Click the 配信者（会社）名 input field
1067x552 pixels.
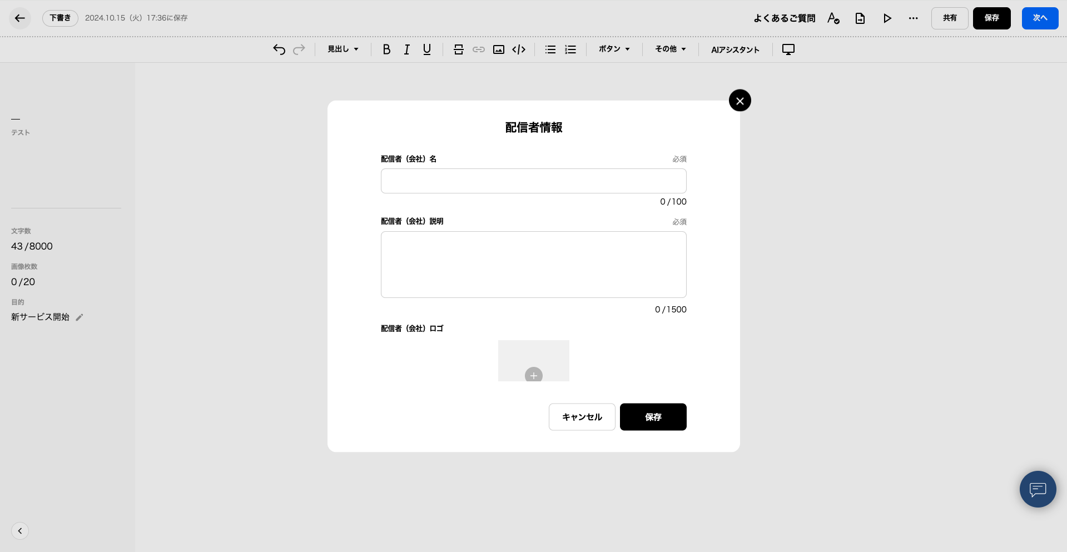[x=533, y=181]
